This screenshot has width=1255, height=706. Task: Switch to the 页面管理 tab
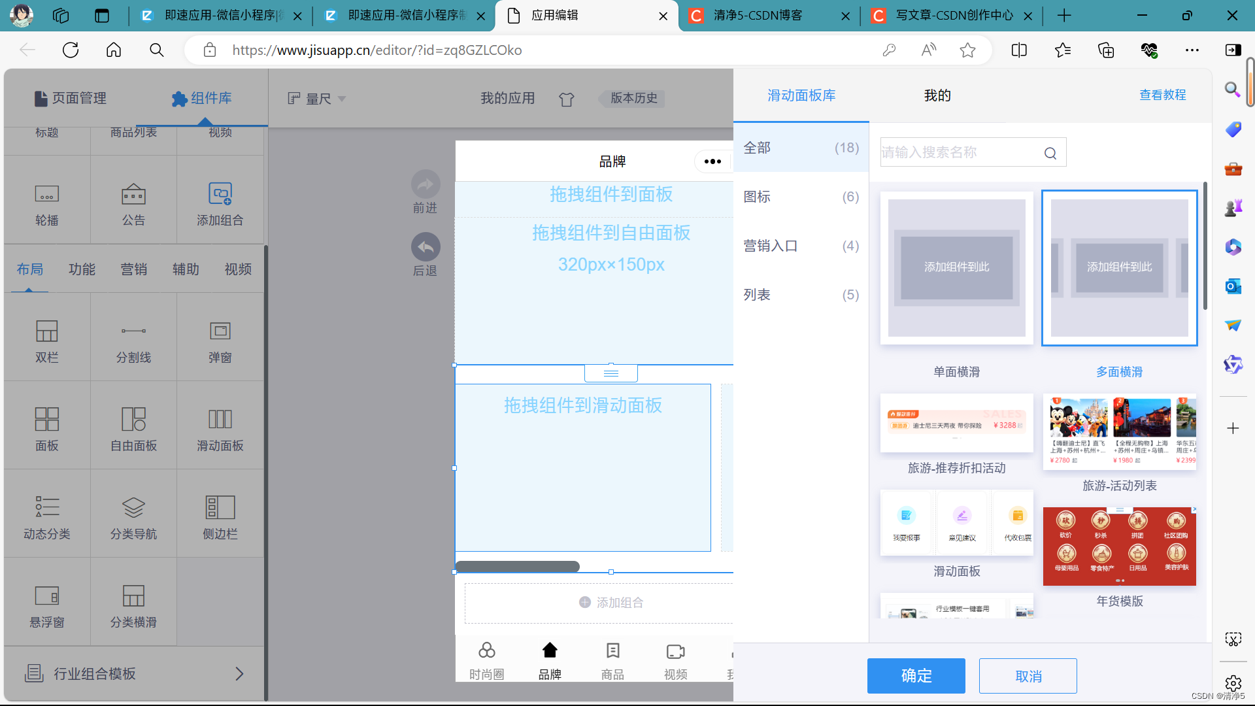pos(71,98)
